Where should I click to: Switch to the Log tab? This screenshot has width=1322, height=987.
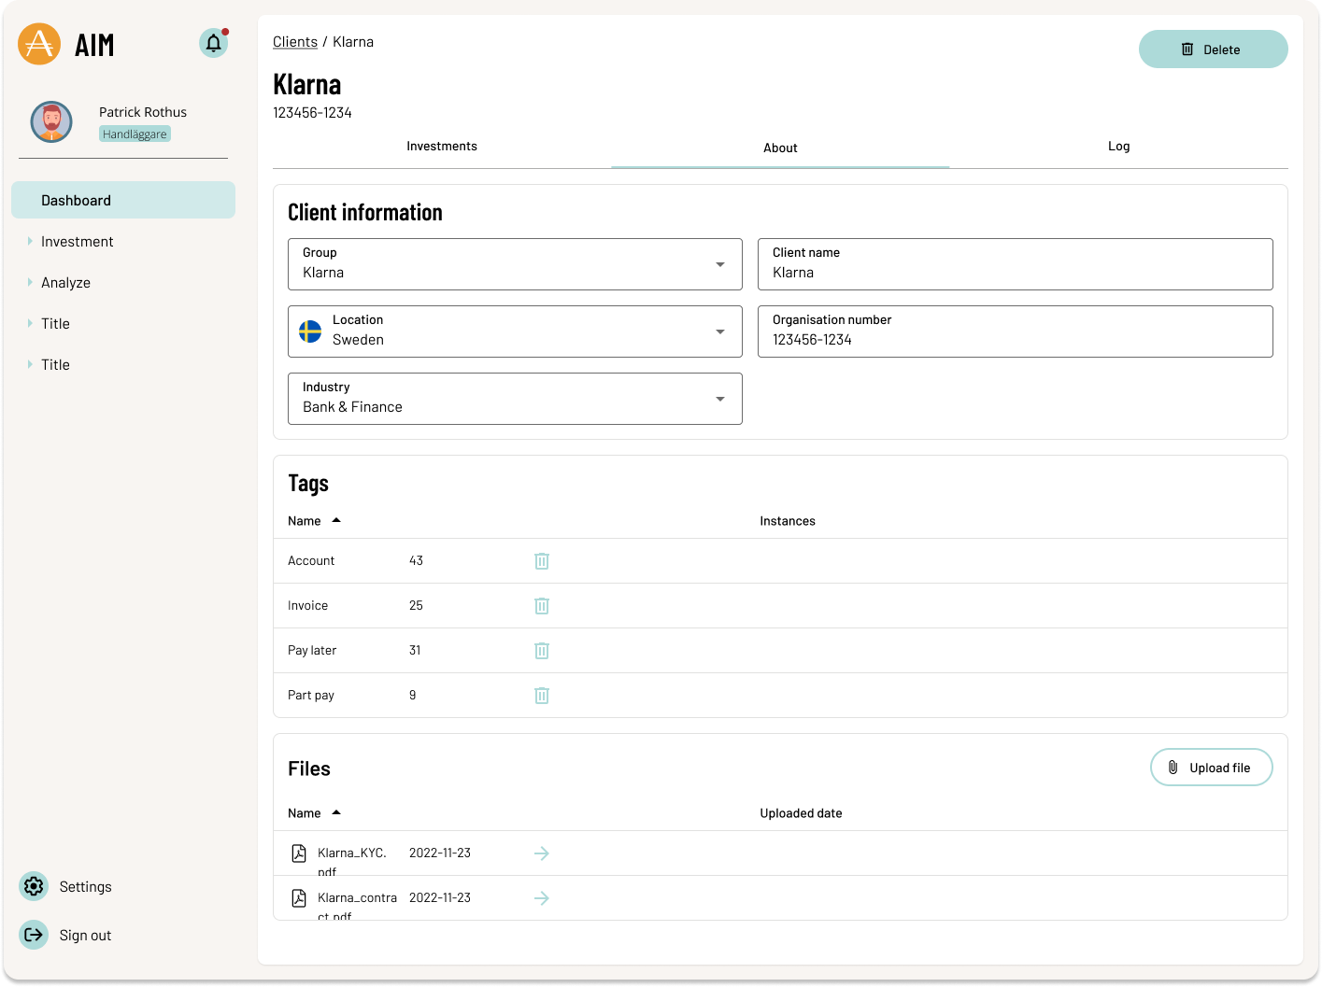(x=1118, y=147)
